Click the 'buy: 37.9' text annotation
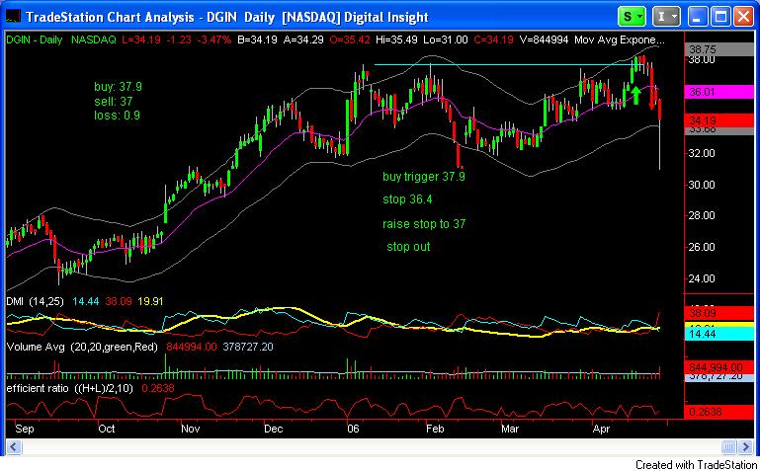Image resolution: width=760 pixels, height=471 pixels. pos(118,87)
